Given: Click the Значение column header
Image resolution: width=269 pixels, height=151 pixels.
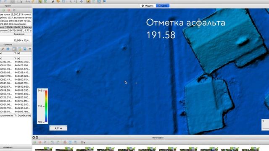Looking at the screenshot, I should click(x=19, y=34).
